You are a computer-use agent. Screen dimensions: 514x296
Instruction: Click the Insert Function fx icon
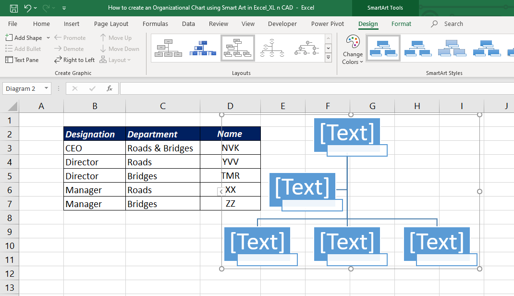pos(109,88)
